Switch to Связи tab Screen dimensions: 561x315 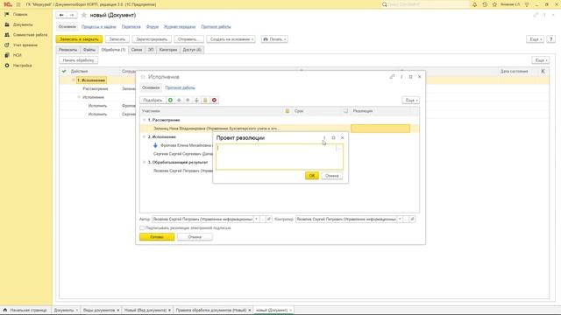click(x=137, y=50)
